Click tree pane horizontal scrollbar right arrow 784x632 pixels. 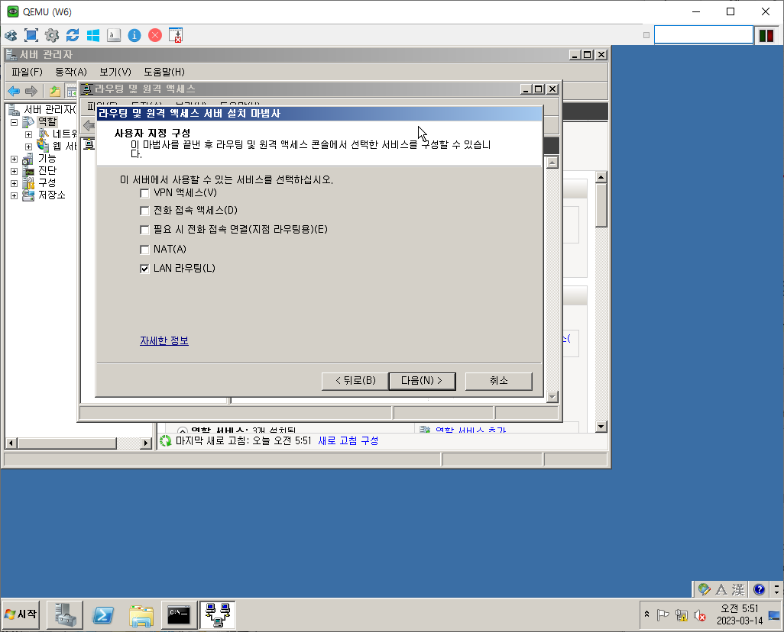tap(146, 443)
